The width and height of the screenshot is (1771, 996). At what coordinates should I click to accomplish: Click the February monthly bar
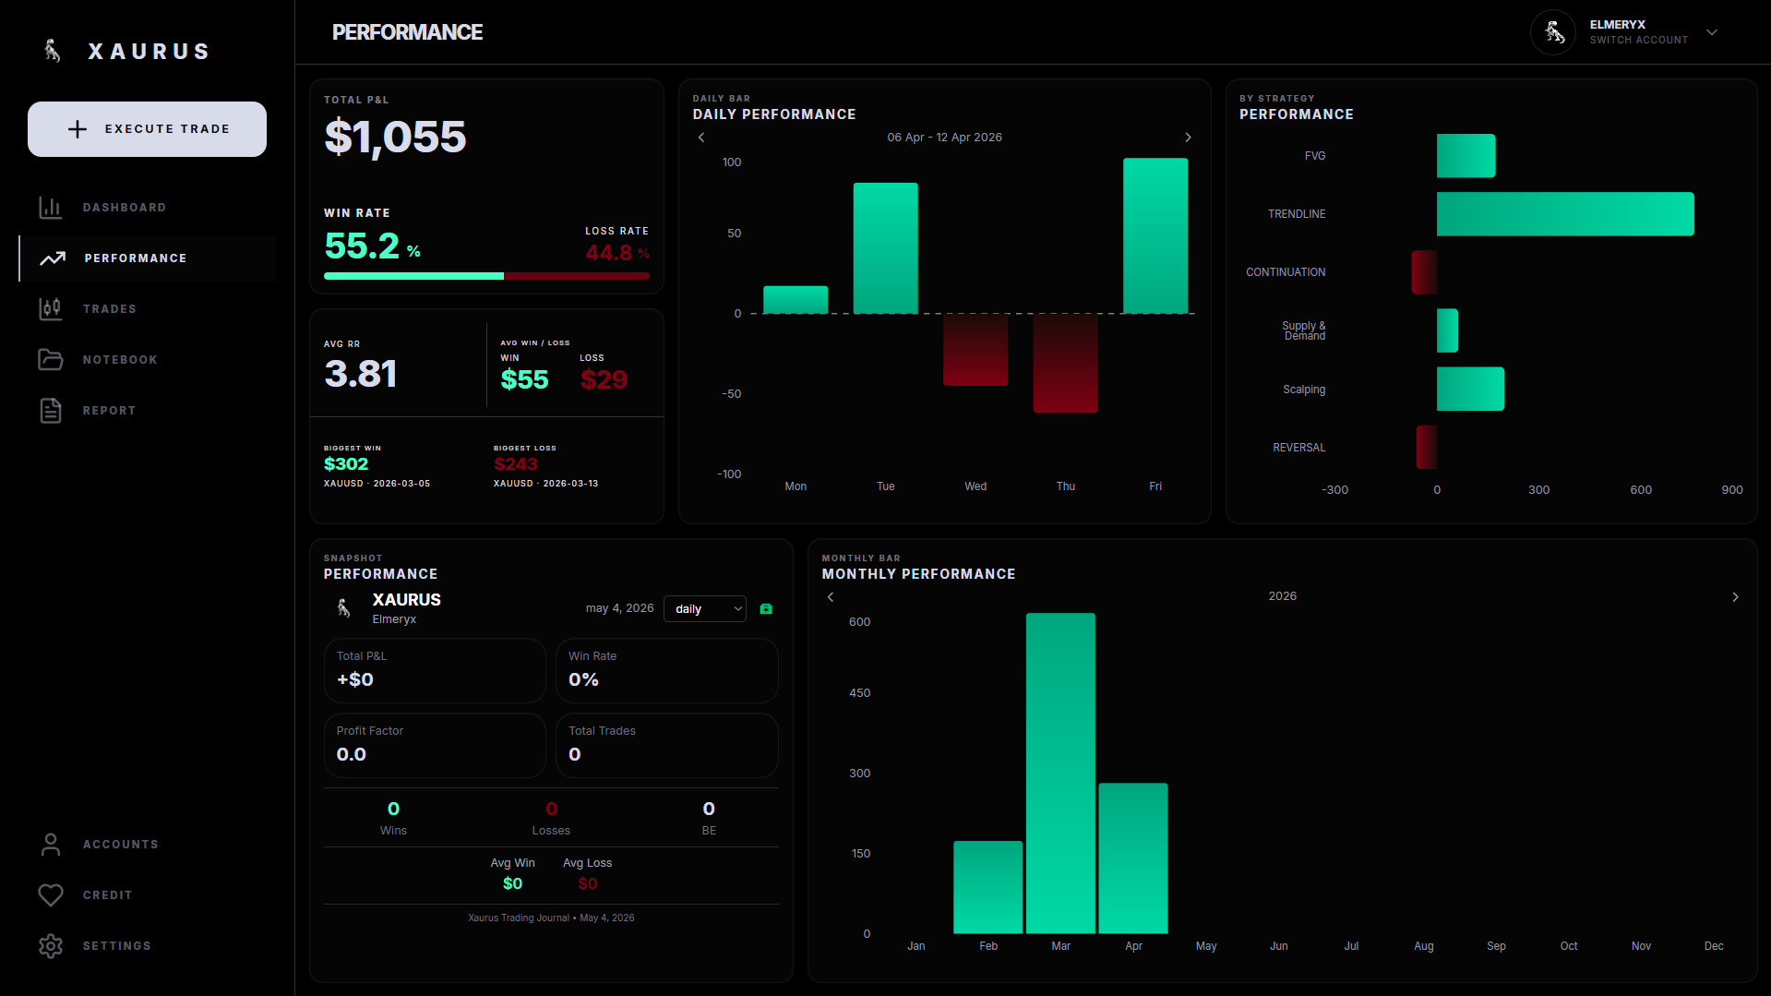[x=987, y=887]
